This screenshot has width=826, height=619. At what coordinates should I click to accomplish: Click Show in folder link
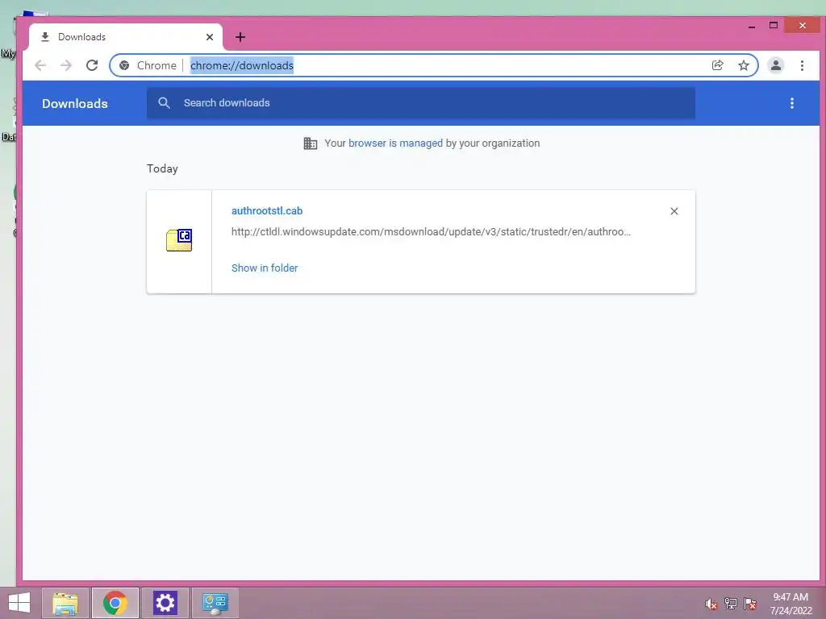tap(265, 268)
